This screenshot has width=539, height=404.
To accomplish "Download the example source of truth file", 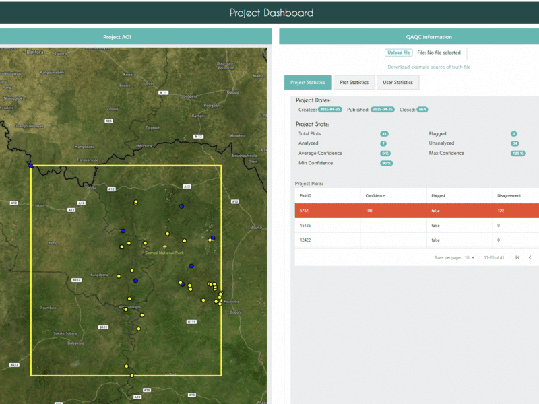I will 429,67.
